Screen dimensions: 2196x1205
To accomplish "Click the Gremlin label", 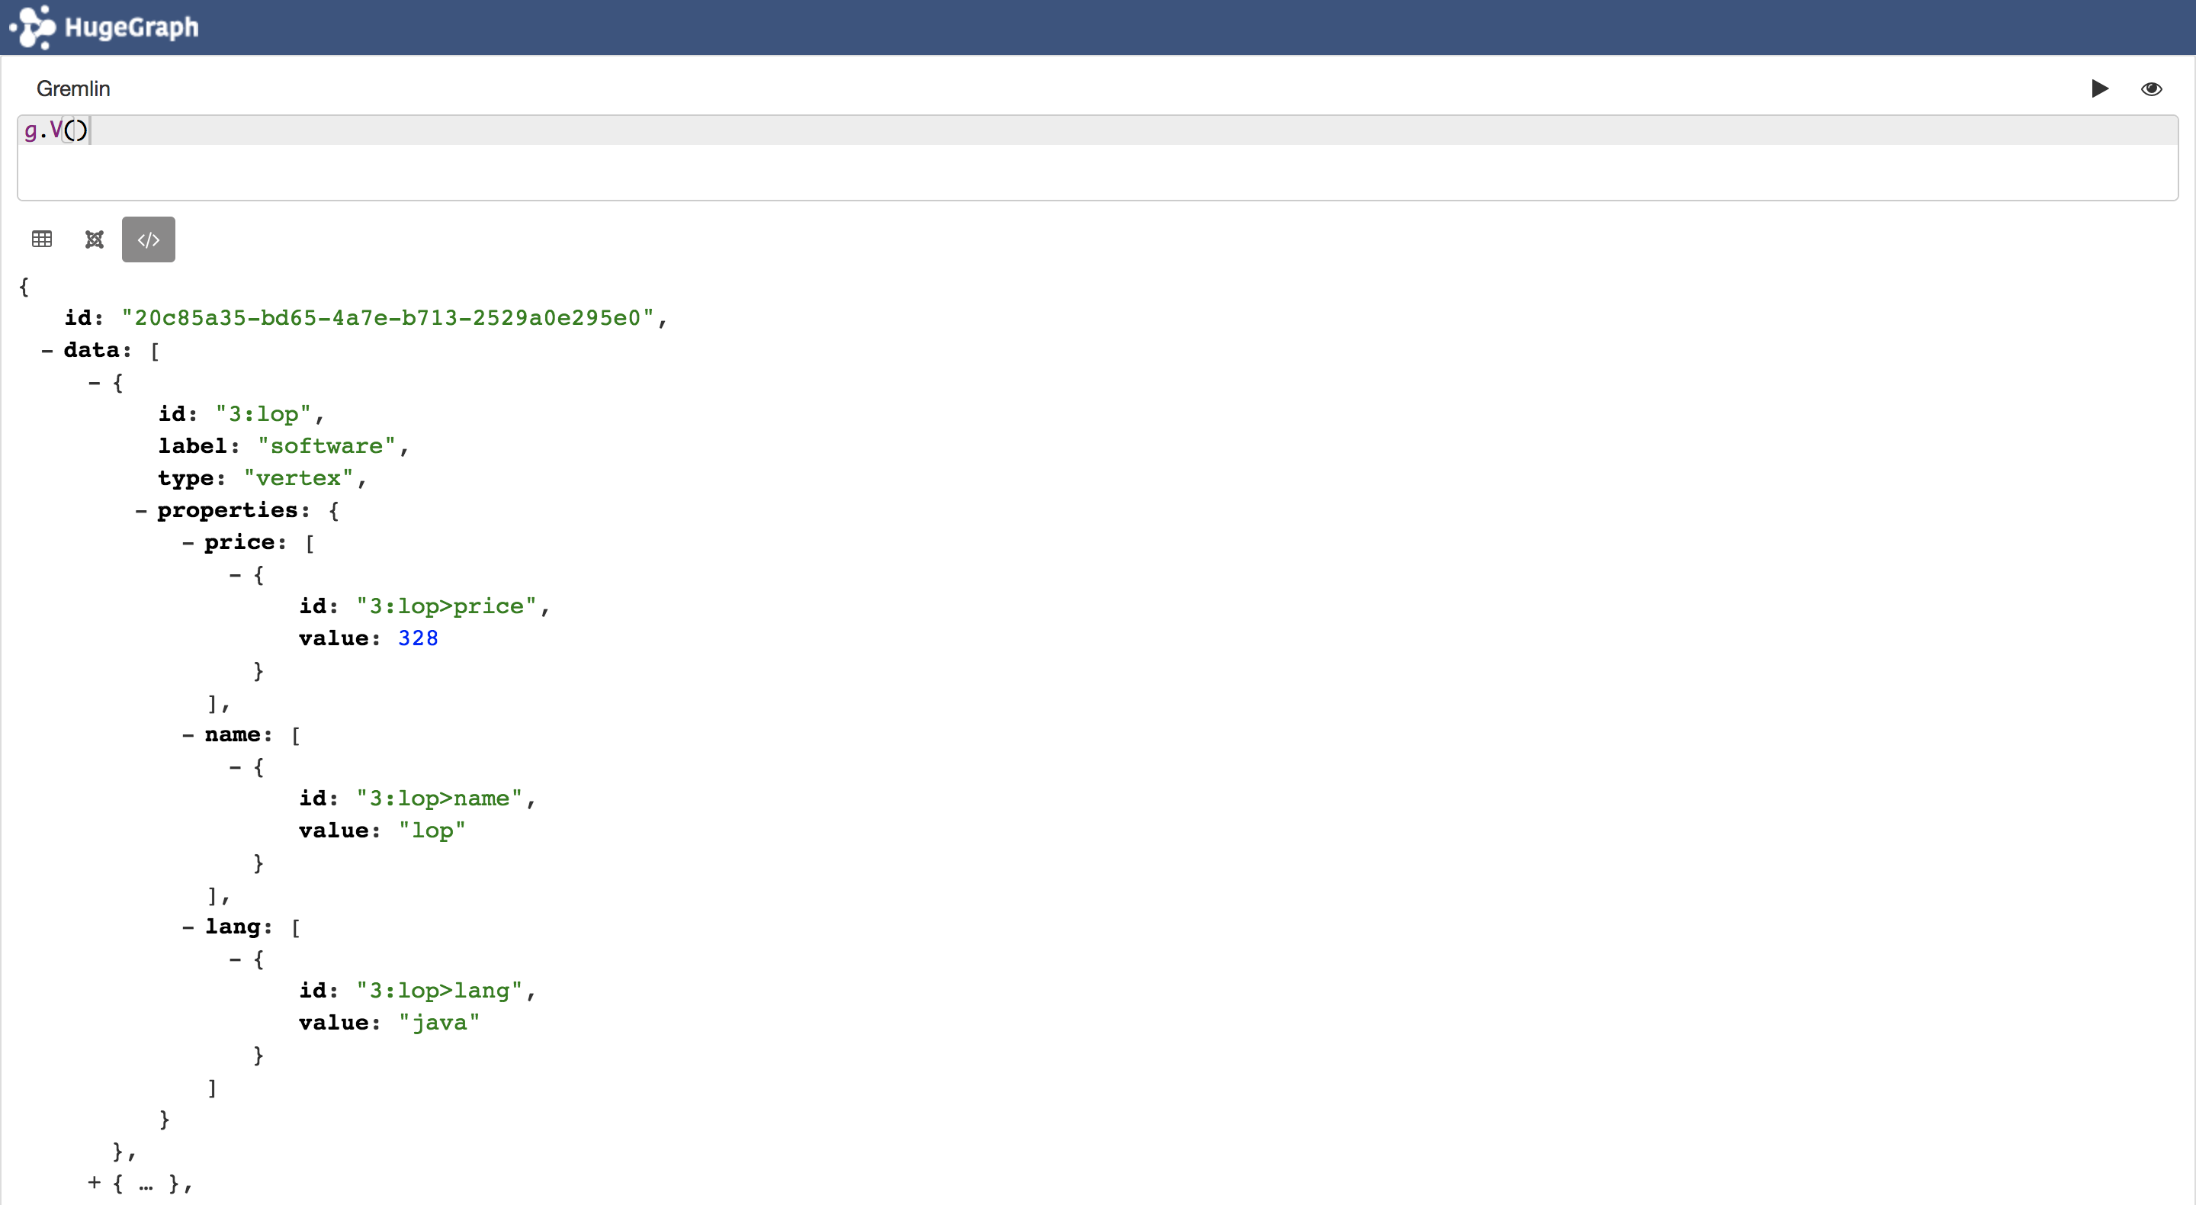I will click(73, 88).
